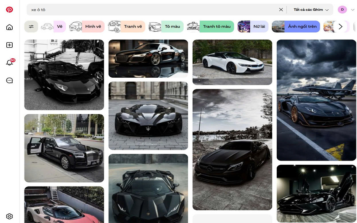Click the 'xe ô tô' search field
The height and width of the screenshot is (223, 357).
tap(149, 10)
